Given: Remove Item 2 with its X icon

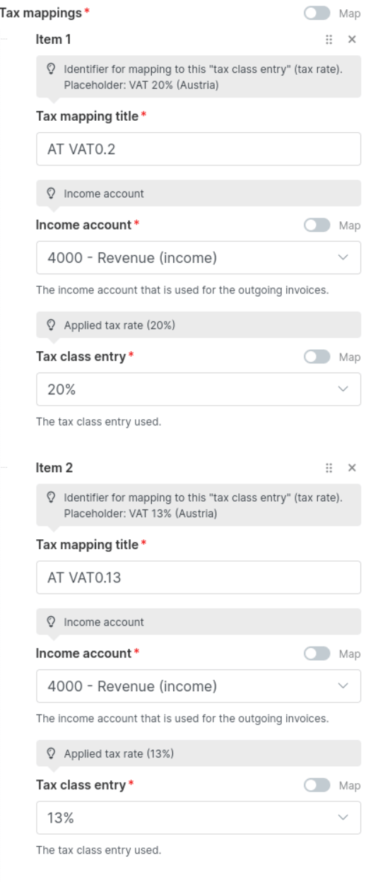Looking at the screenshot, I should coord(352,468).
